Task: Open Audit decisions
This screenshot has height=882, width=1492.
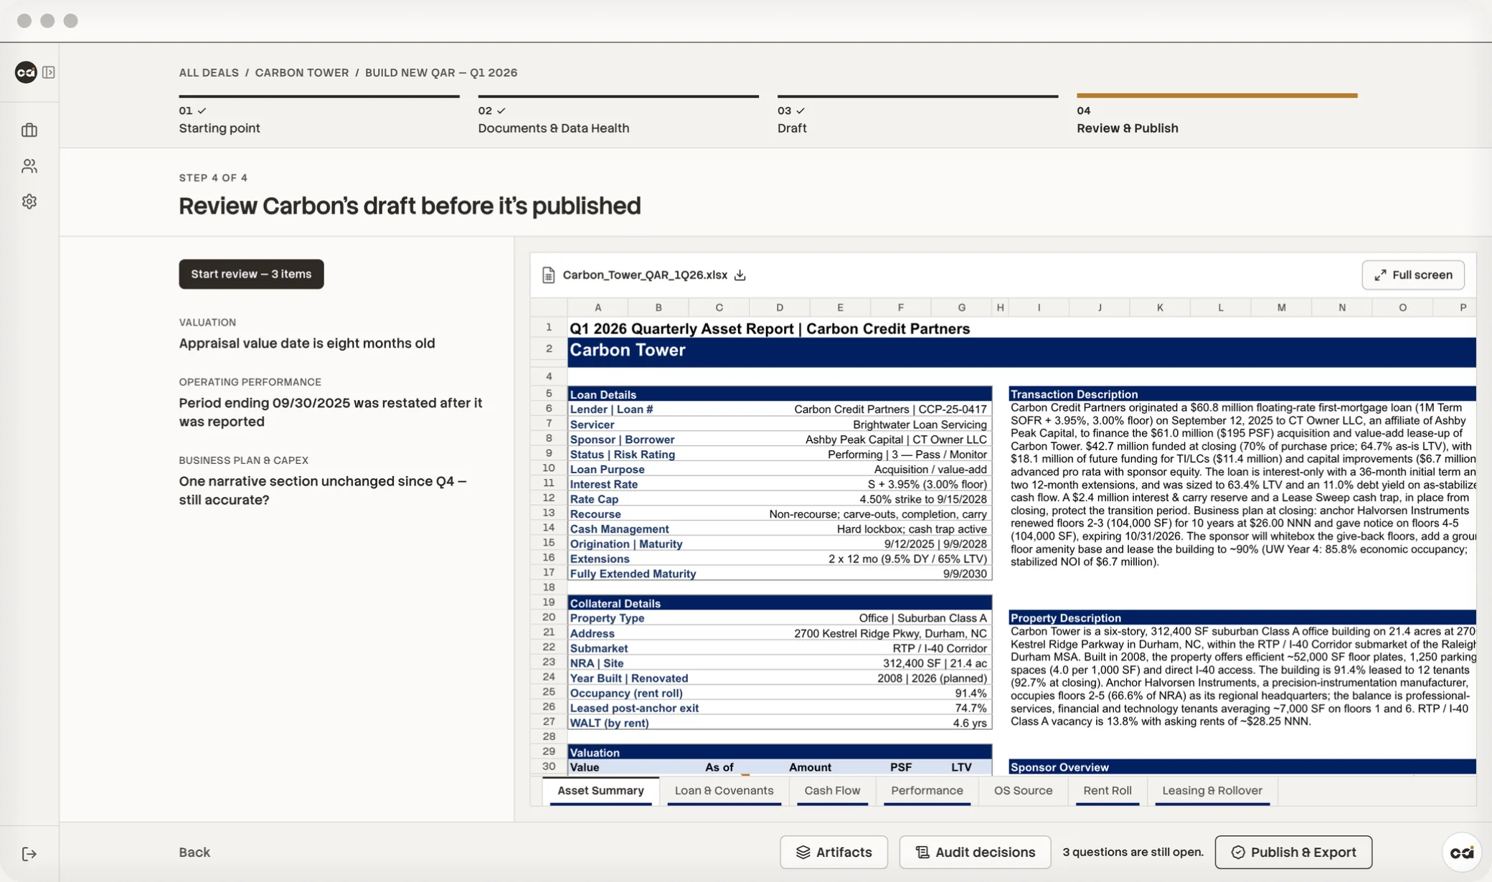Action: click(x=975, y=852)
